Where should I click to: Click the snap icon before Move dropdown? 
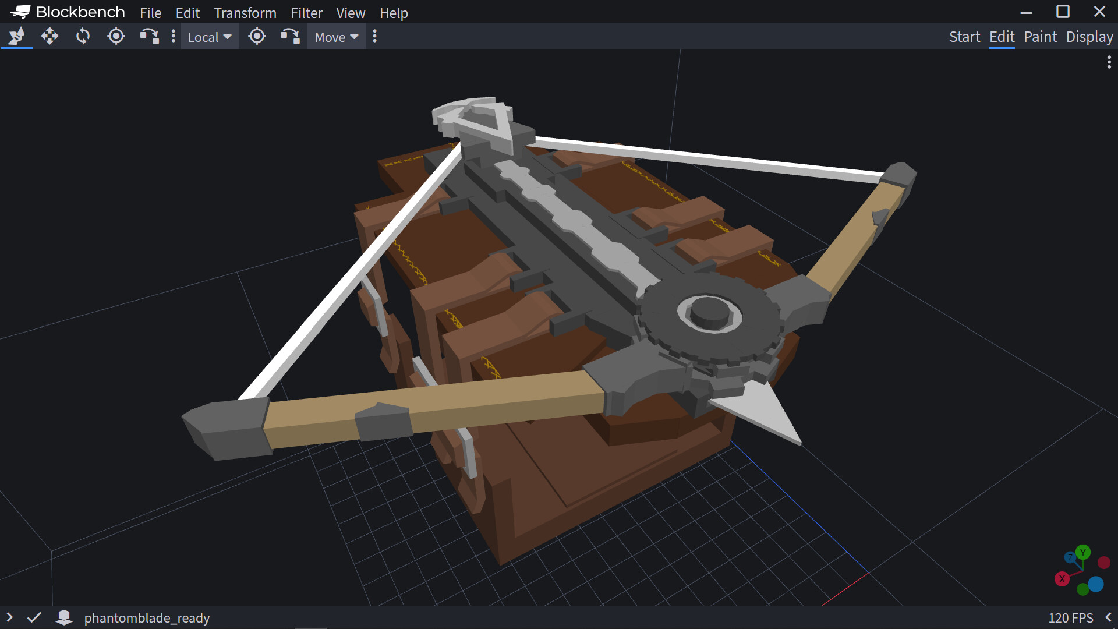(x=290, y=37)
